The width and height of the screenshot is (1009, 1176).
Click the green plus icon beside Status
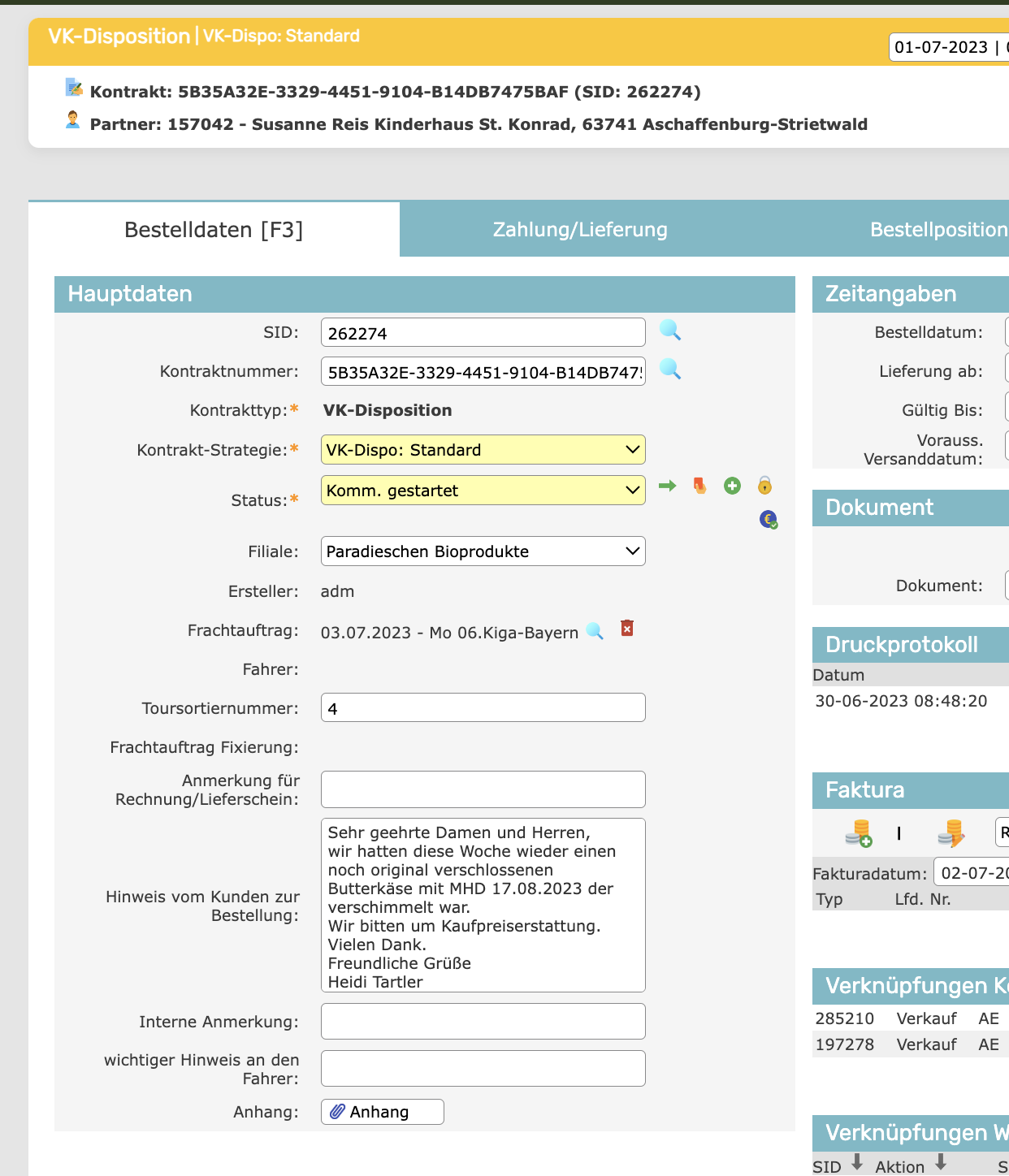click(x=732, y=486)
